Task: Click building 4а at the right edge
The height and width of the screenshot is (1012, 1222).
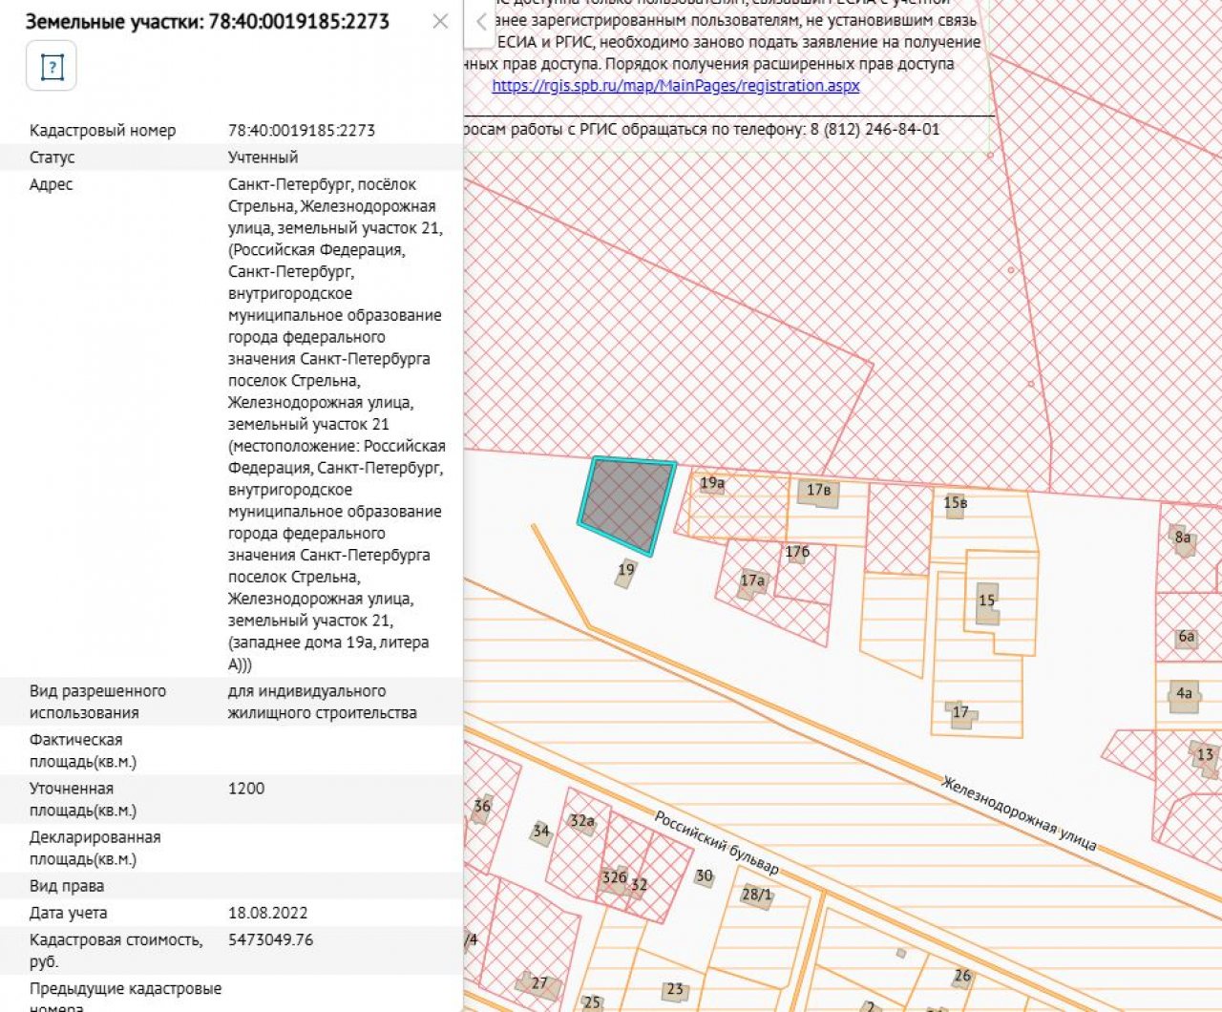Action: (x=1184, y=695)
